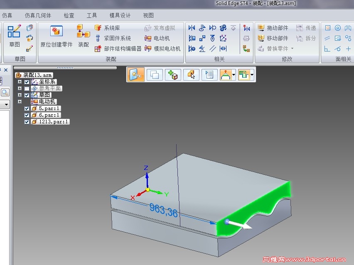Select the planar align relationship icon
This screenshot has width=354, height=265.
192,38
